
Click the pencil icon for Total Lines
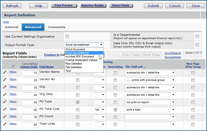click(5, 124)
